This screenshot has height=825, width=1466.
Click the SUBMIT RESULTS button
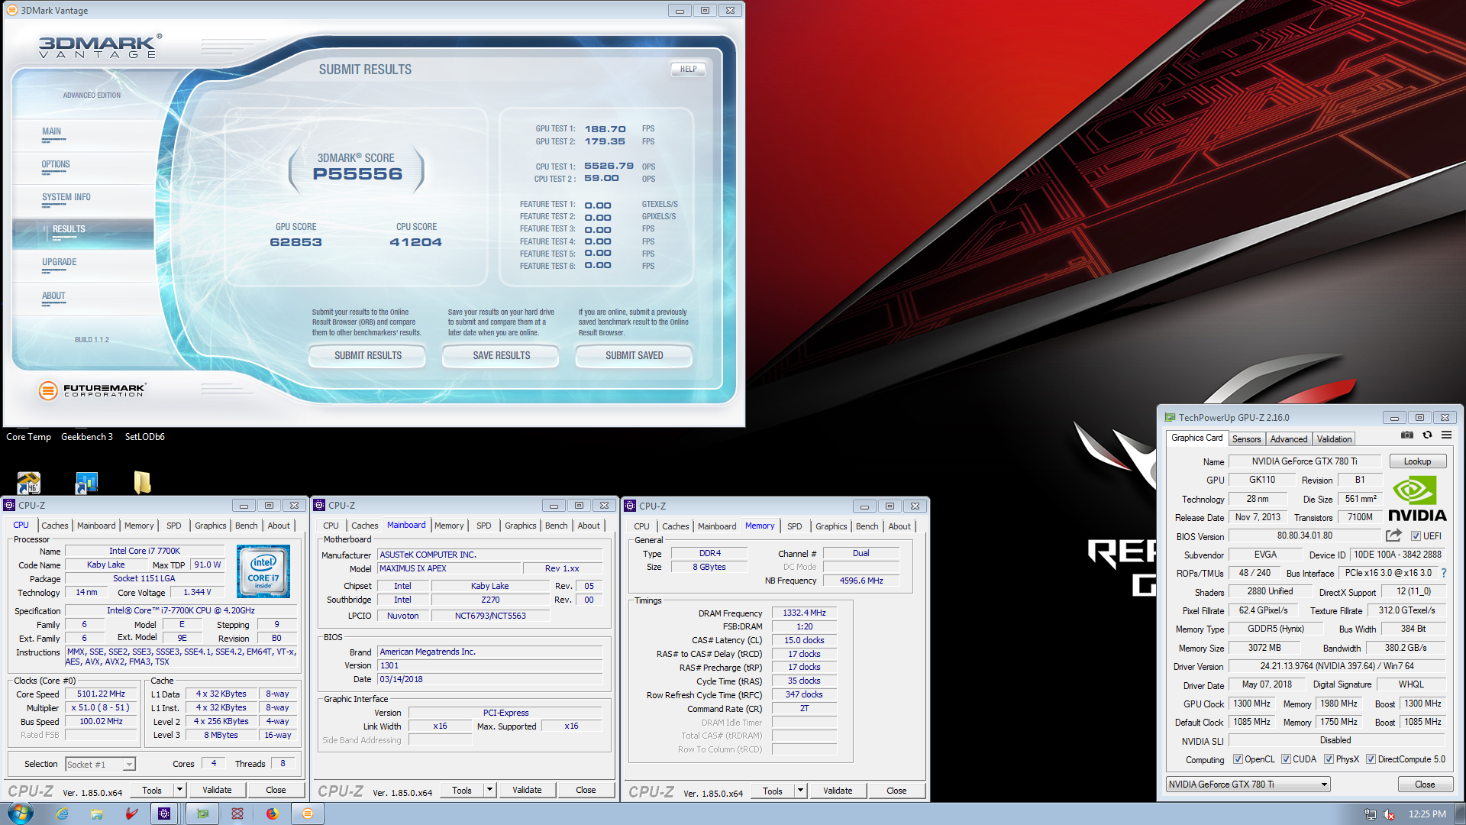click(x=368, y=356)
